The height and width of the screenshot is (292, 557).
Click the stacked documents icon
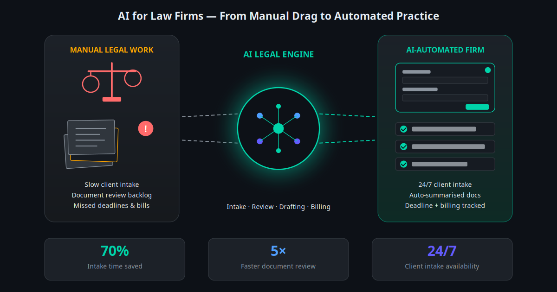click(x=91, y=144)
